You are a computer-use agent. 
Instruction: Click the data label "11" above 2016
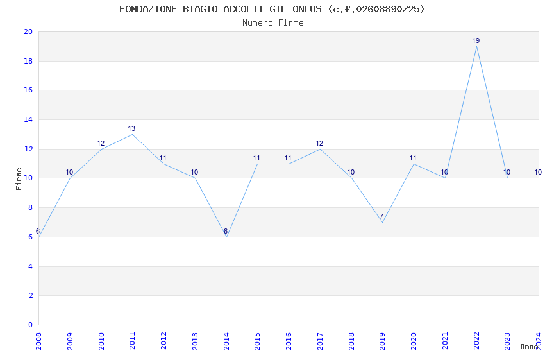(288, 159)
